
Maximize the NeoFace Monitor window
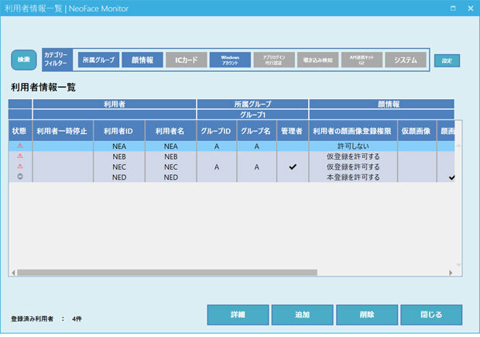[x=452, y=9]
